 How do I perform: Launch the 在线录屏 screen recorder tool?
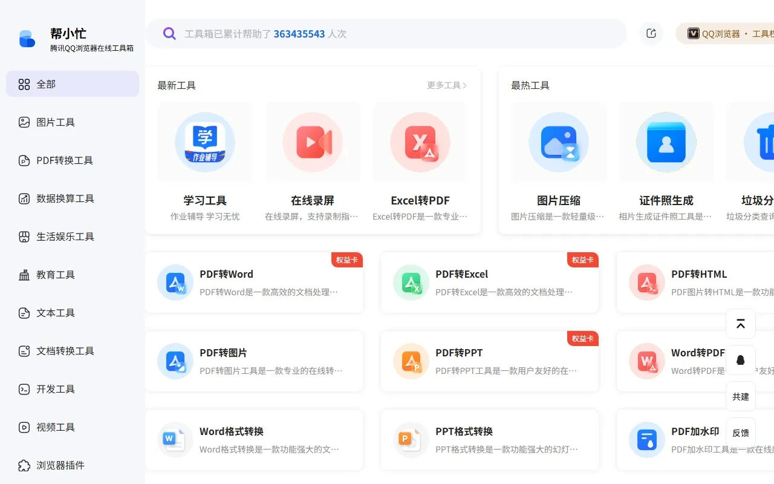pos(313,142)
